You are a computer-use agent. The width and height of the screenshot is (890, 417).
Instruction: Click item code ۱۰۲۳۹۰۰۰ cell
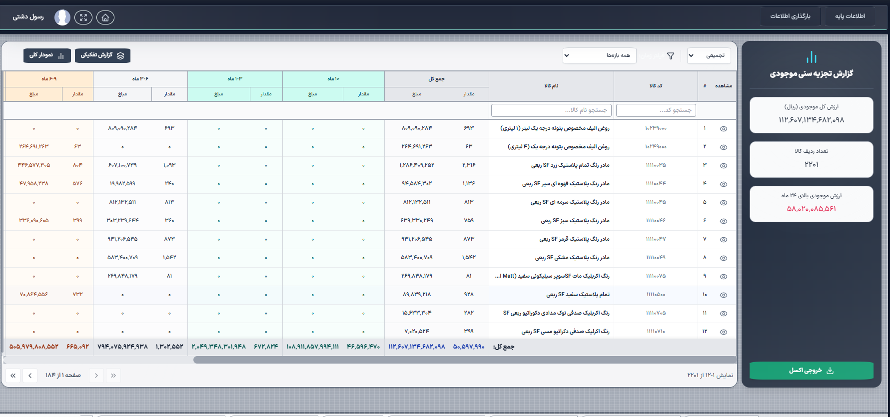pyautogui.click(x=656, y=128)
